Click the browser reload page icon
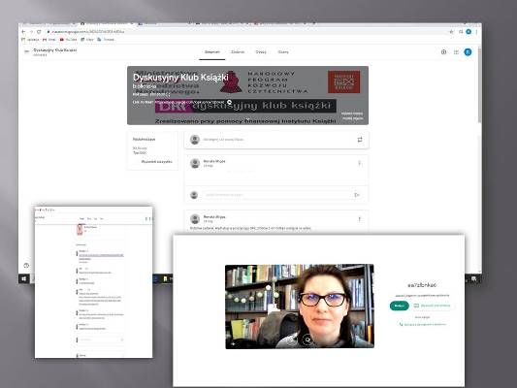Viewport: 517px width, 388px height. (x=39, y=32)
